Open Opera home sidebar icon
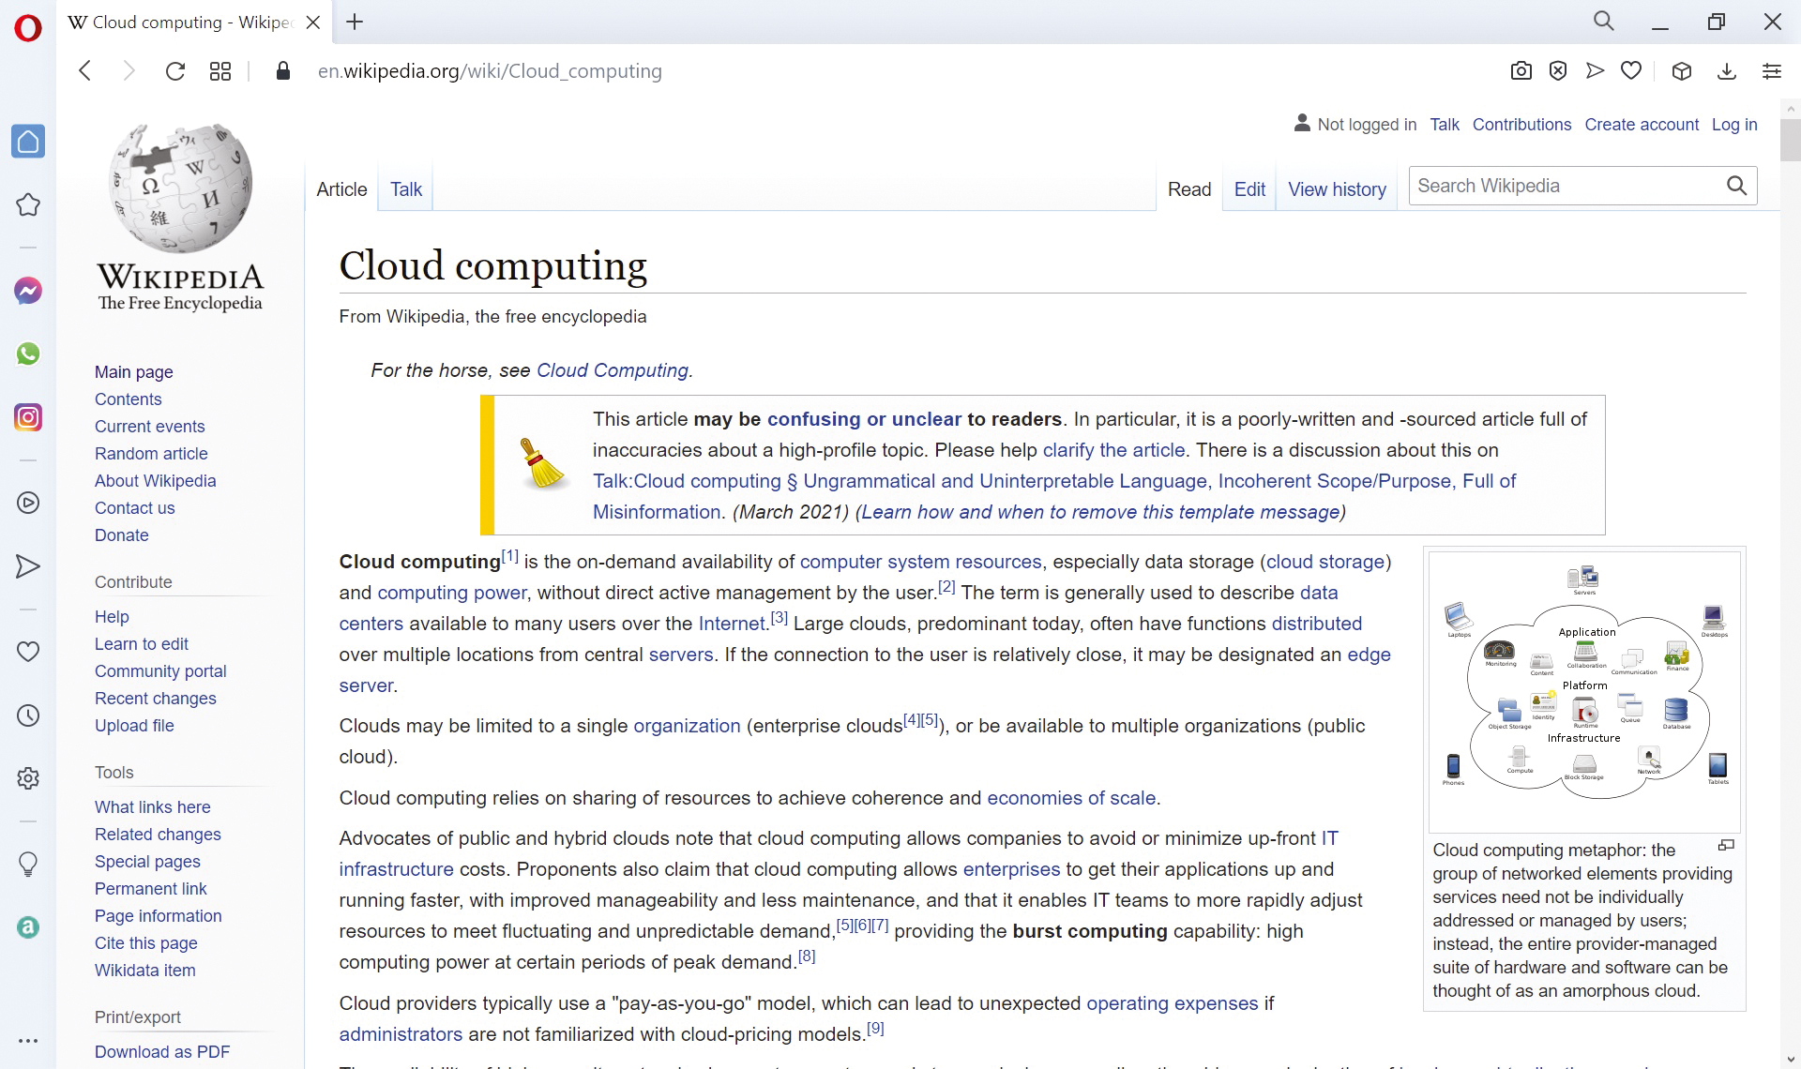The image size is (1801, 1069). coord(28,142)
